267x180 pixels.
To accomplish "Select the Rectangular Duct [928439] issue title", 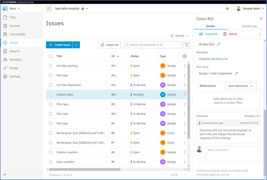I will click(81, 143).
